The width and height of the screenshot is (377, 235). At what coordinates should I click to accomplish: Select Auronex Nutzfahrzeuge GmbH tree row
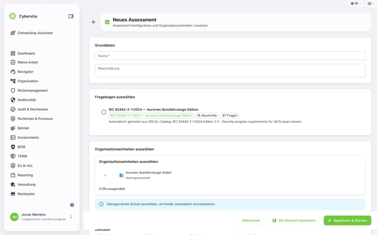coord(230,175)
